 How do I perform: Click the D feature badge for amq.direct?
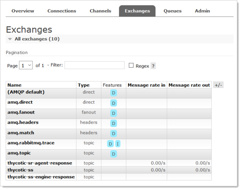point(114,103)
